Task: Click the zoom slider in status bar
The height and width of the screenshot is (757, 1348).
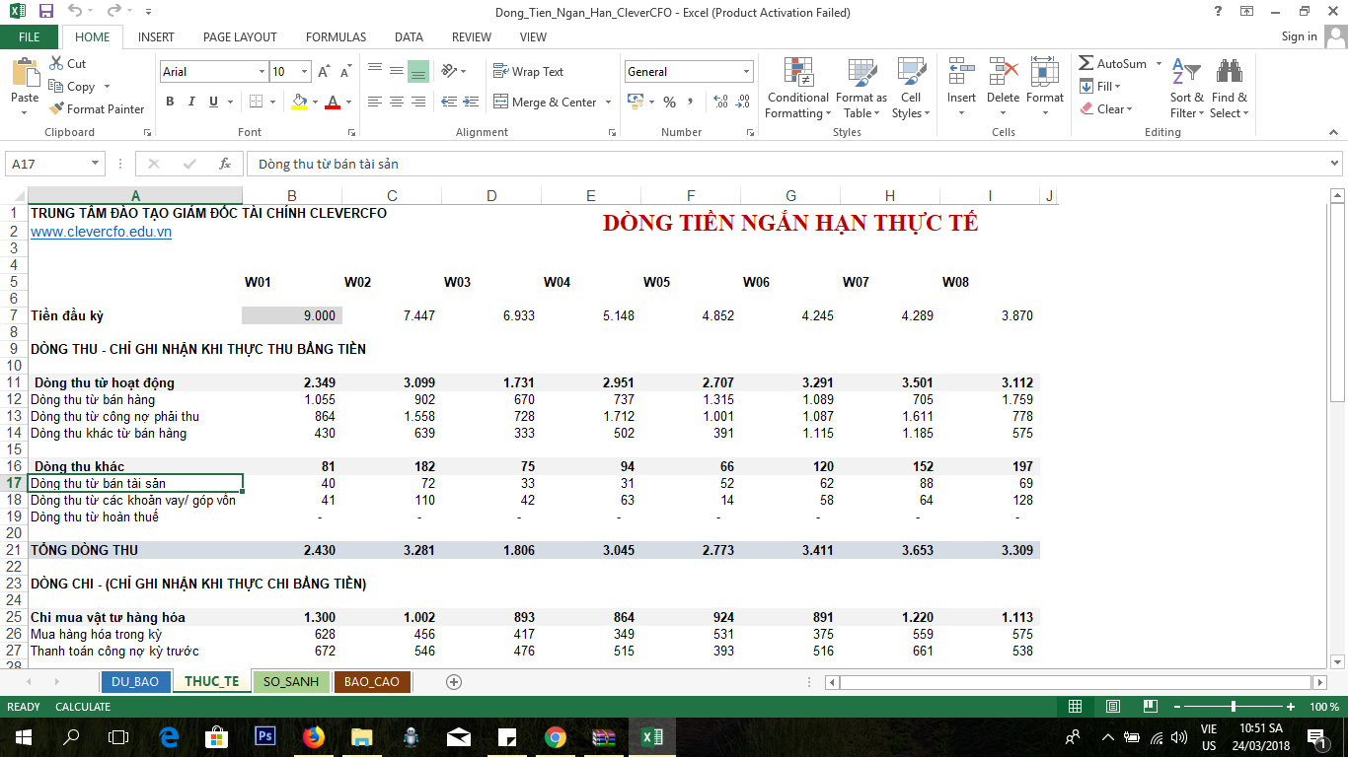Action: tap(1234, 707)
